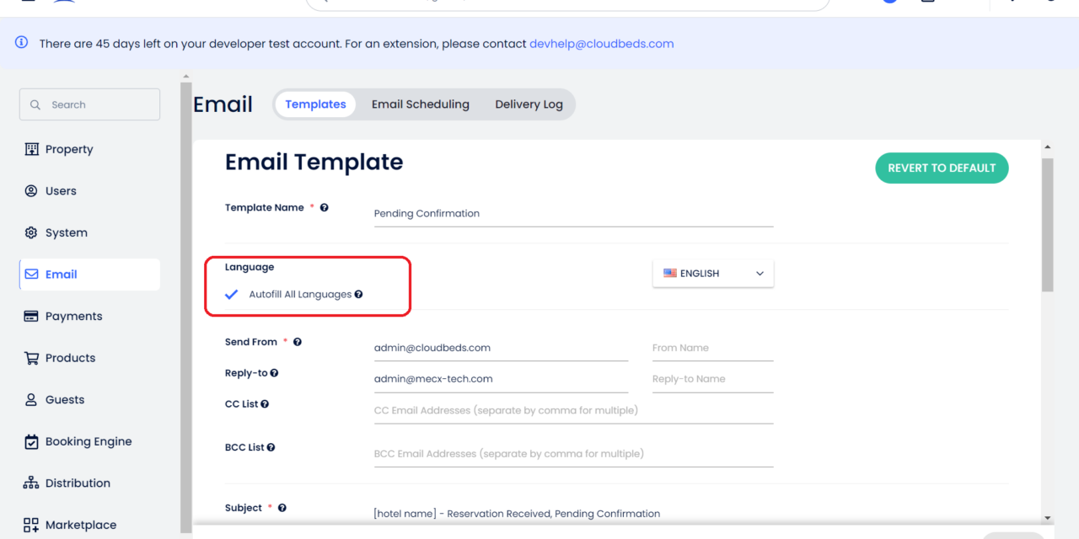
Task: Expand the Language selector chevron
Action: (x=760, y=273)
